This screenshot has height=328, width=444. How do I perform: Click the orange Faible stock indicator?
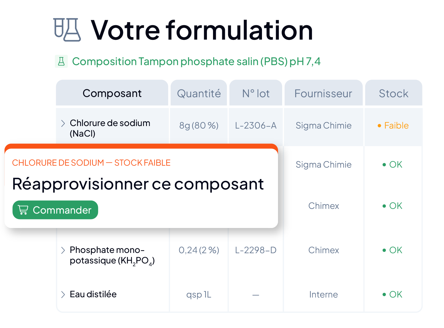(393, 125)
